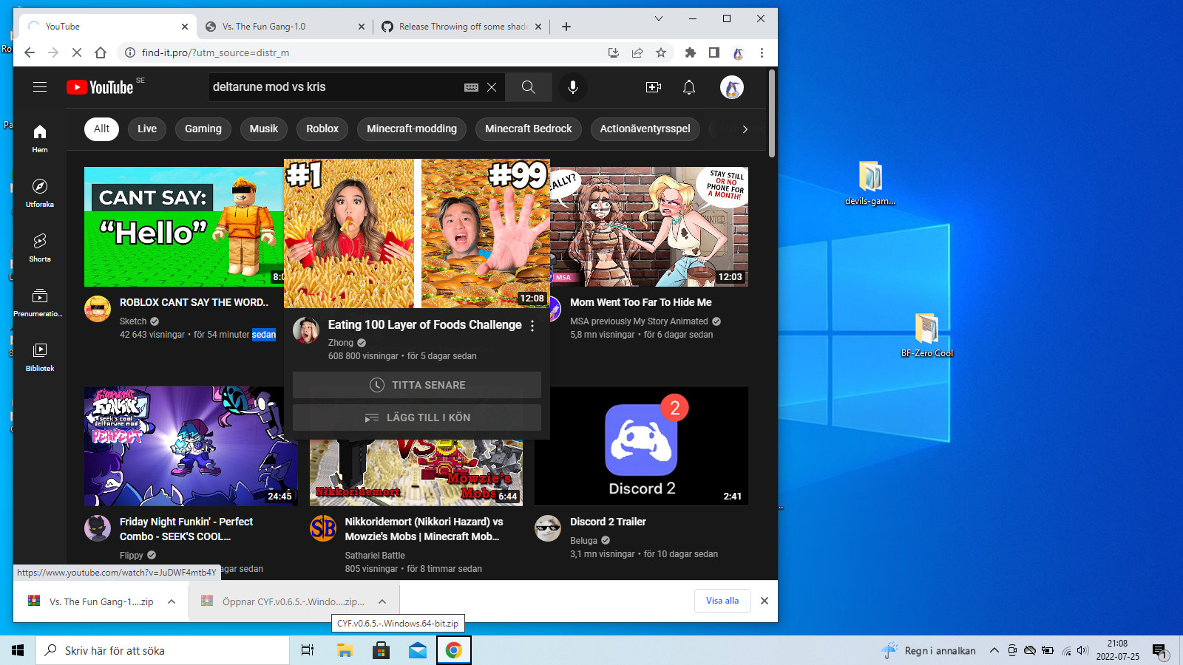Open Chrome tab search dropdown arrow
The height and width of the screenshot is (665, 1183).
(659, 19)
